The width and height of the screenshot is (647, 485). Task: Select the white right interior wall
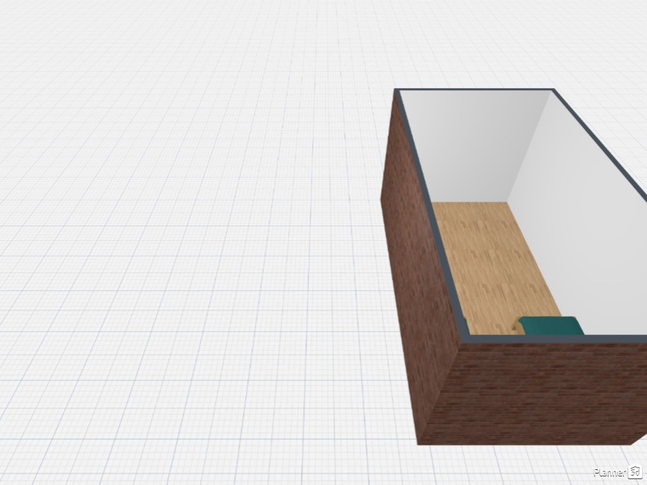[582, 230]
